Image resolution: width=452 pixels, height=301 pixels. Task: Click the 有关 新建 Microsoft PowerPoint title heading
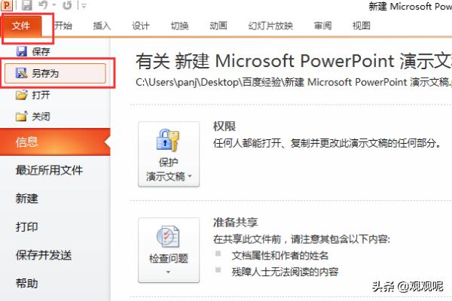click(x=294, y=61)
